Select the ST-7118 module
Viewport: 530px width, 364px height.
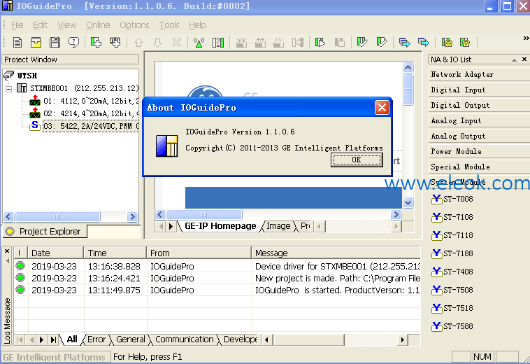click(x=452, y=235)
